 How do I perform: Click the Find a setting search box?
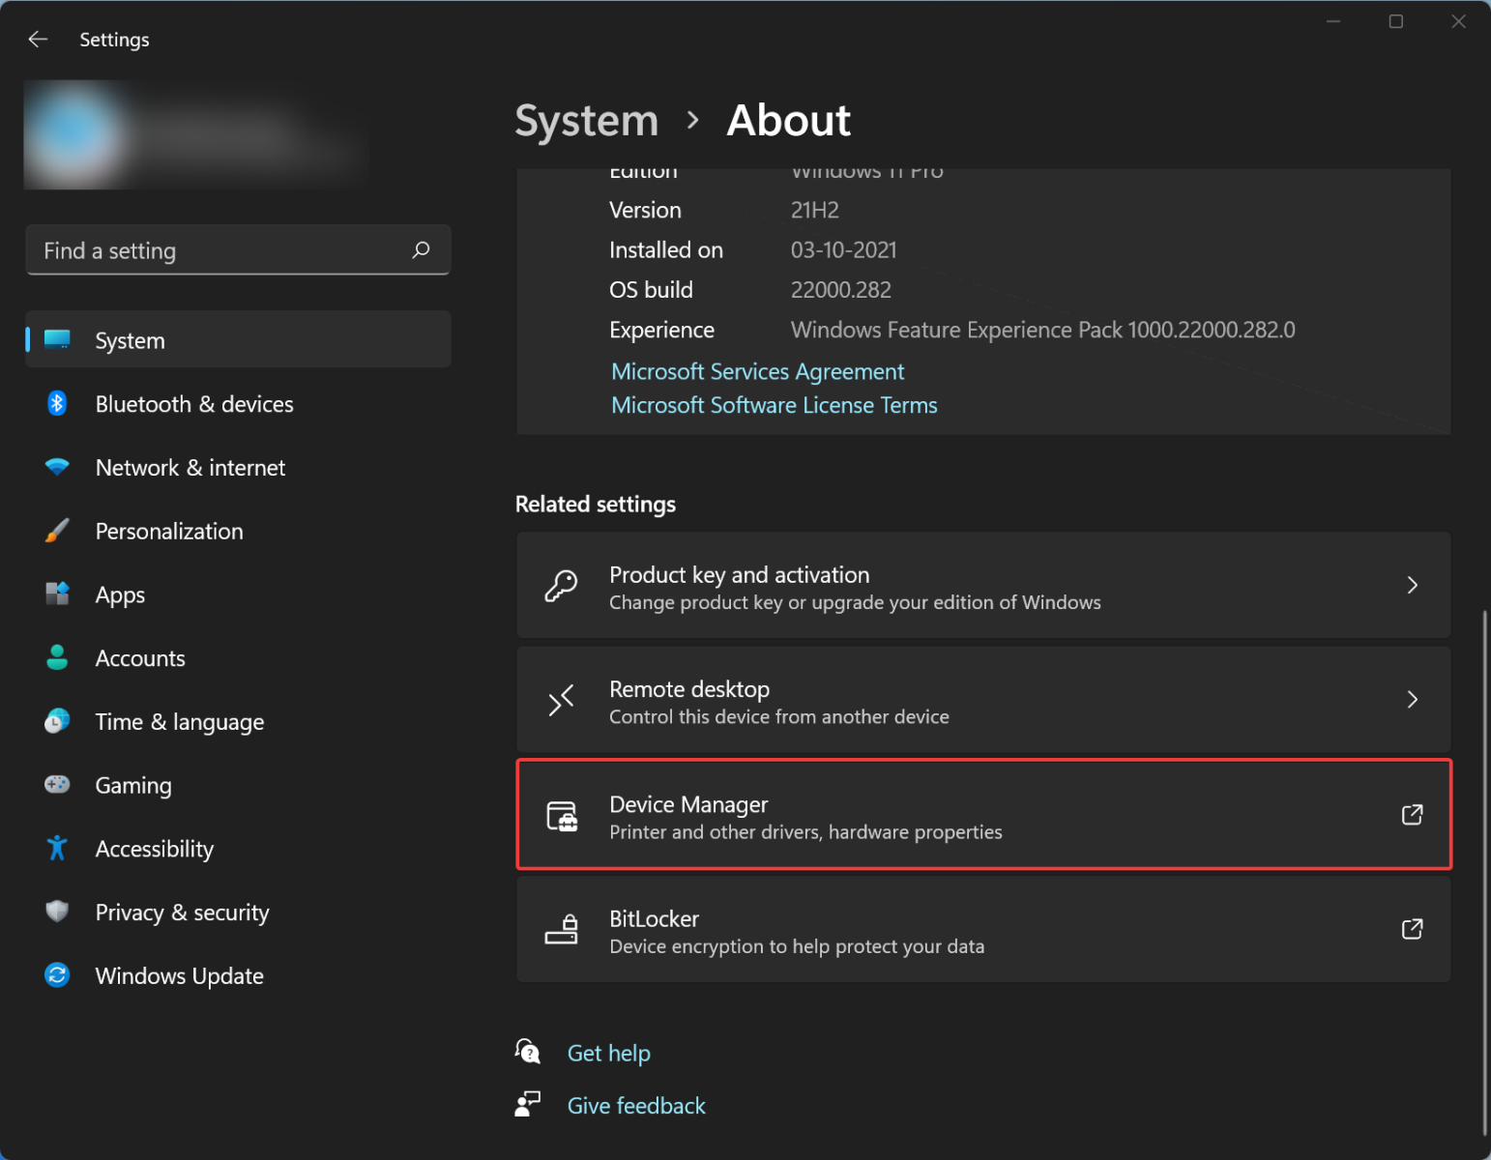coord(238,250)
